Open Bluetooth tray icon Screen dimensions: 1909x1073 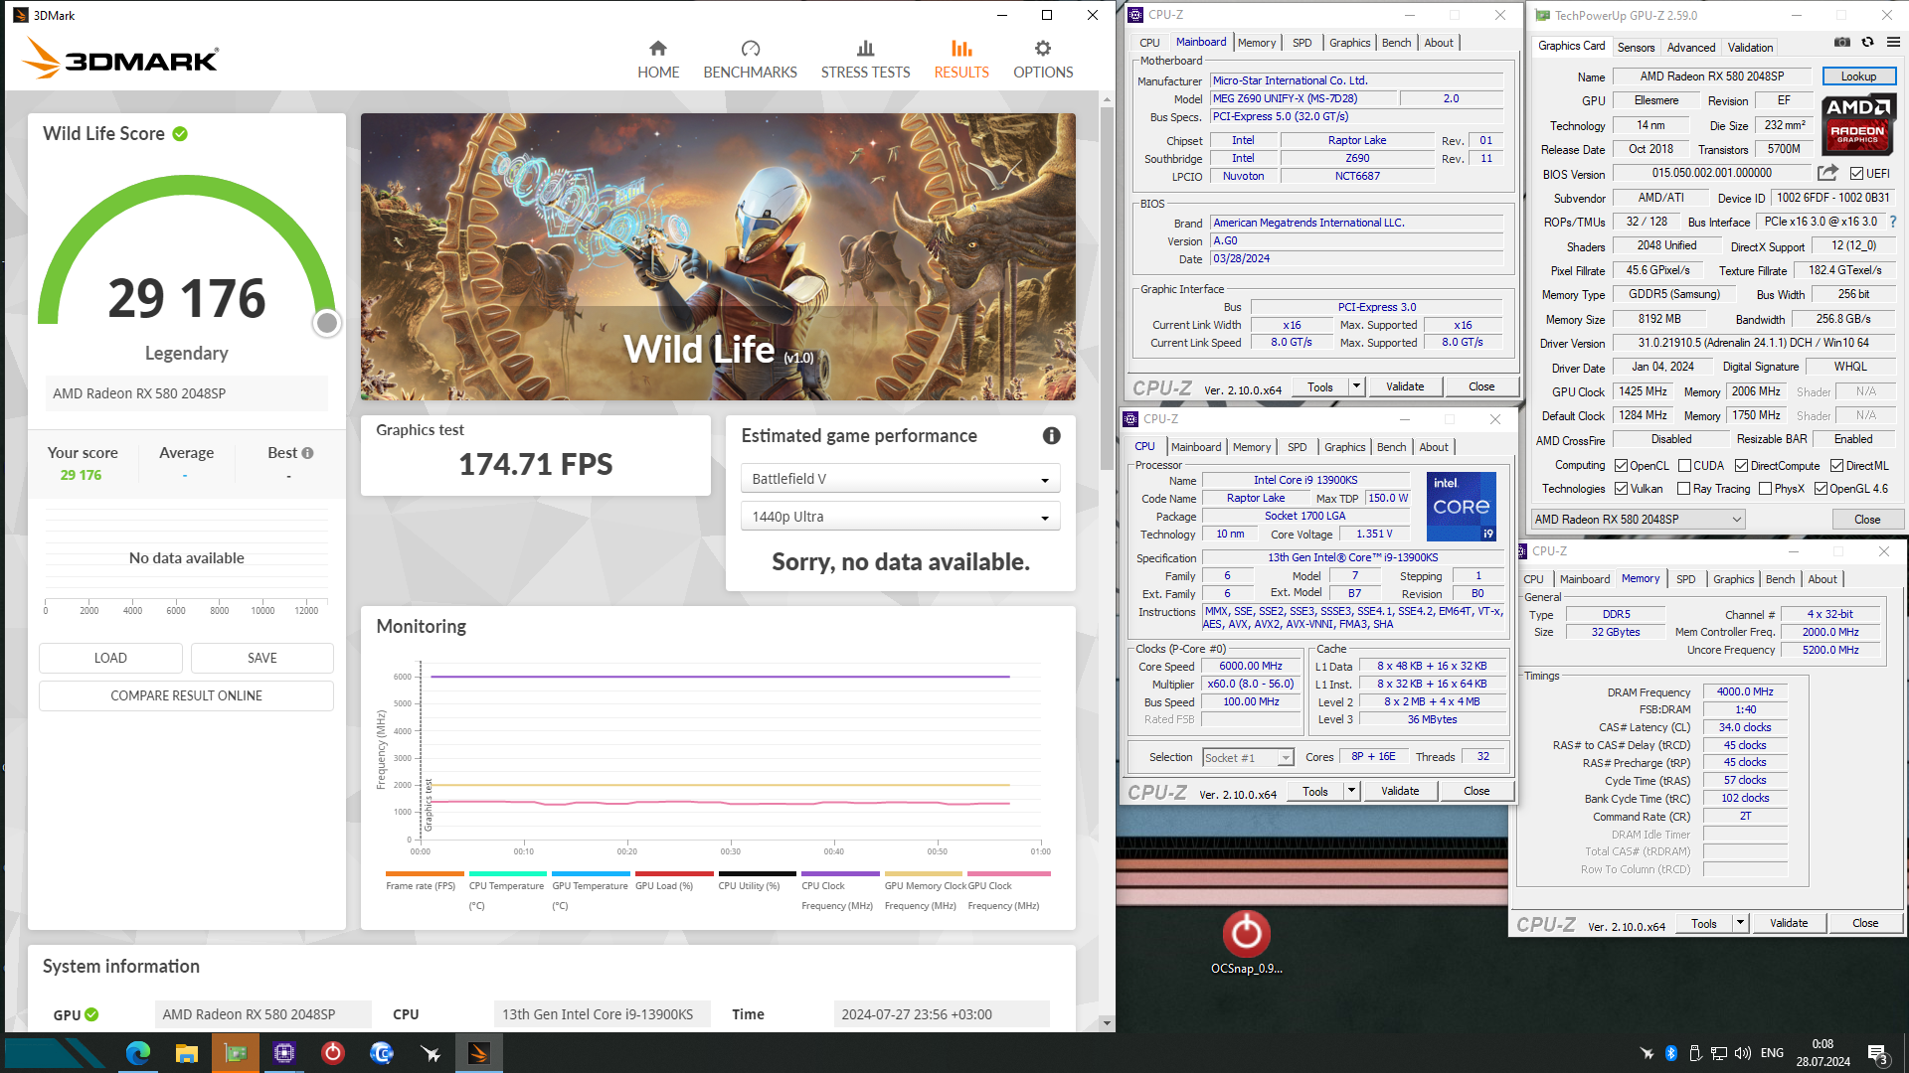[x=1671, y=1053]
